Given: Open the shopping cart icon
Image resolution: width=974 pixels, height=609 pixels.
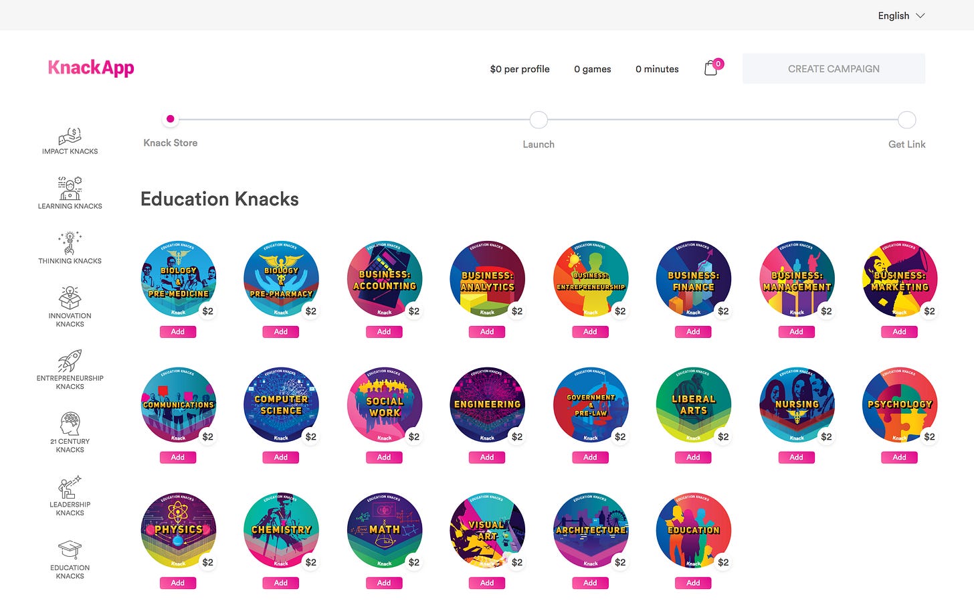Looking at the screenshot, I should click(711, 68).
